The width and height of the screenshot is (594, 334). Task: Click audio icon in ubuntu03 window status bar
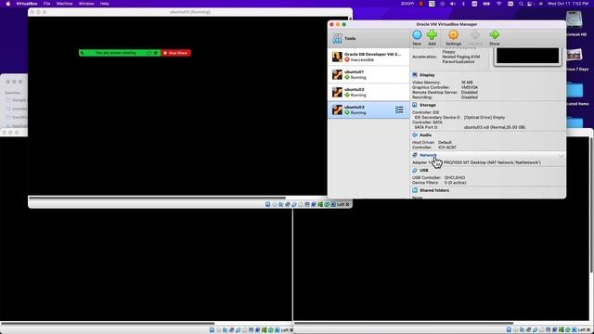pyautogui.click(x=280, y=204)
